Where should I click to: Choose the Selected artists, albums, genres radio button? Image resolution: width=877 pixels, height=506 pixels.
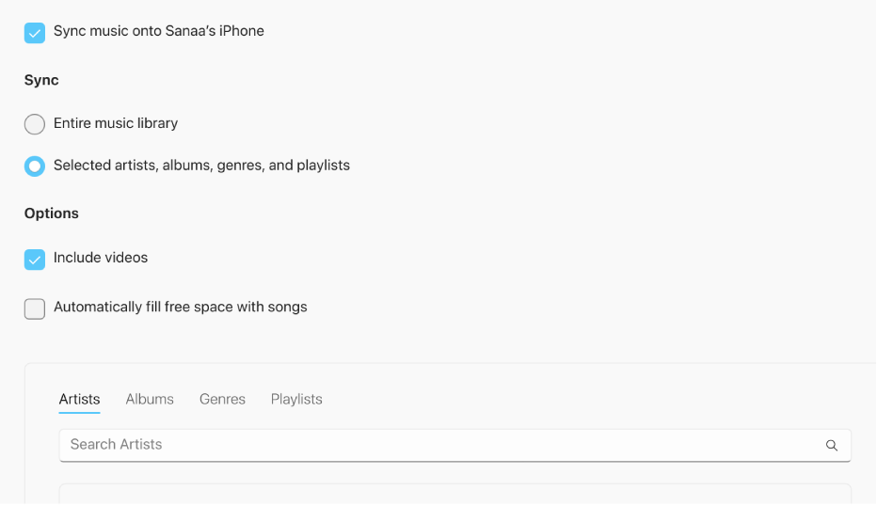tap(35, 166)
